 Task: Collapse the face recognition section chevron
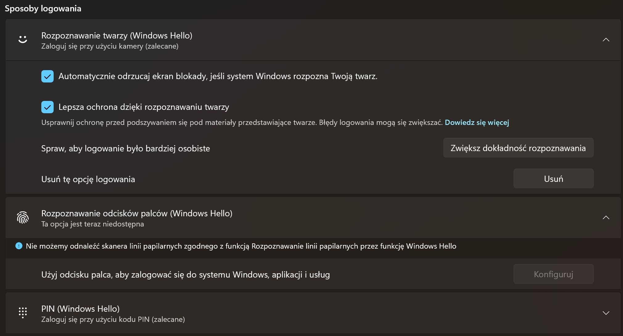[x=606, y=40]
